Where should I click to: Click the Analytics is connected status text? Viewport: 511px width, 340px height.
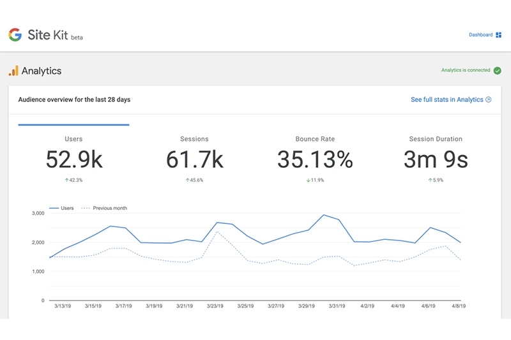[466, 70]
